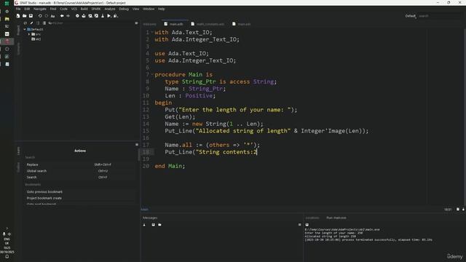
Task: Click the GNAT Studio title bar logo
Action: coord(17,3)
